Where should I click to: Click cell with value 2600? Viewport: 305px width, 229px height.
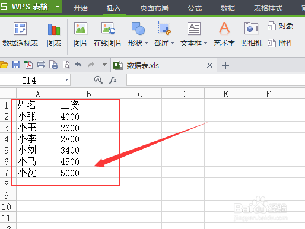coord(89,128)
